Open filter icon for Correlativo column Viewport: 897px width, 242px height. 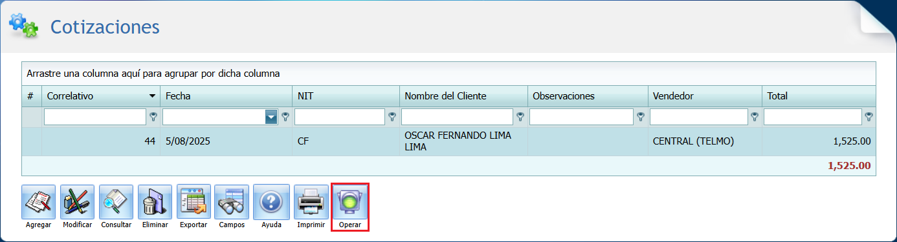153,117
